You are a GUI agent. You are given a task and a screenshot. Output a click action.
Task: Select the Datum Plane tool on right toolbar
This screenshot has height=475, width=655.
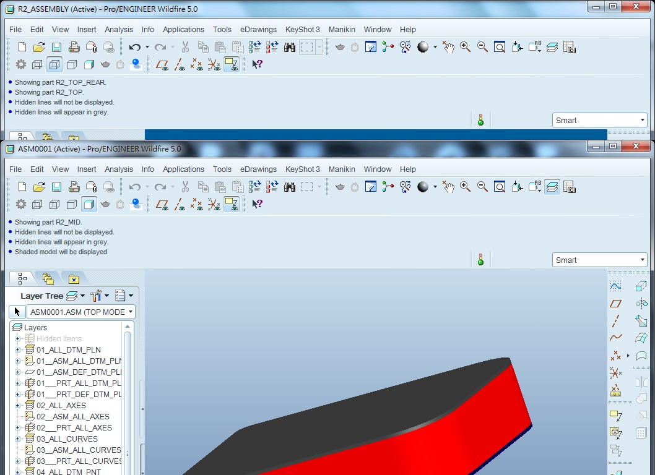click(x=616, y=304)
